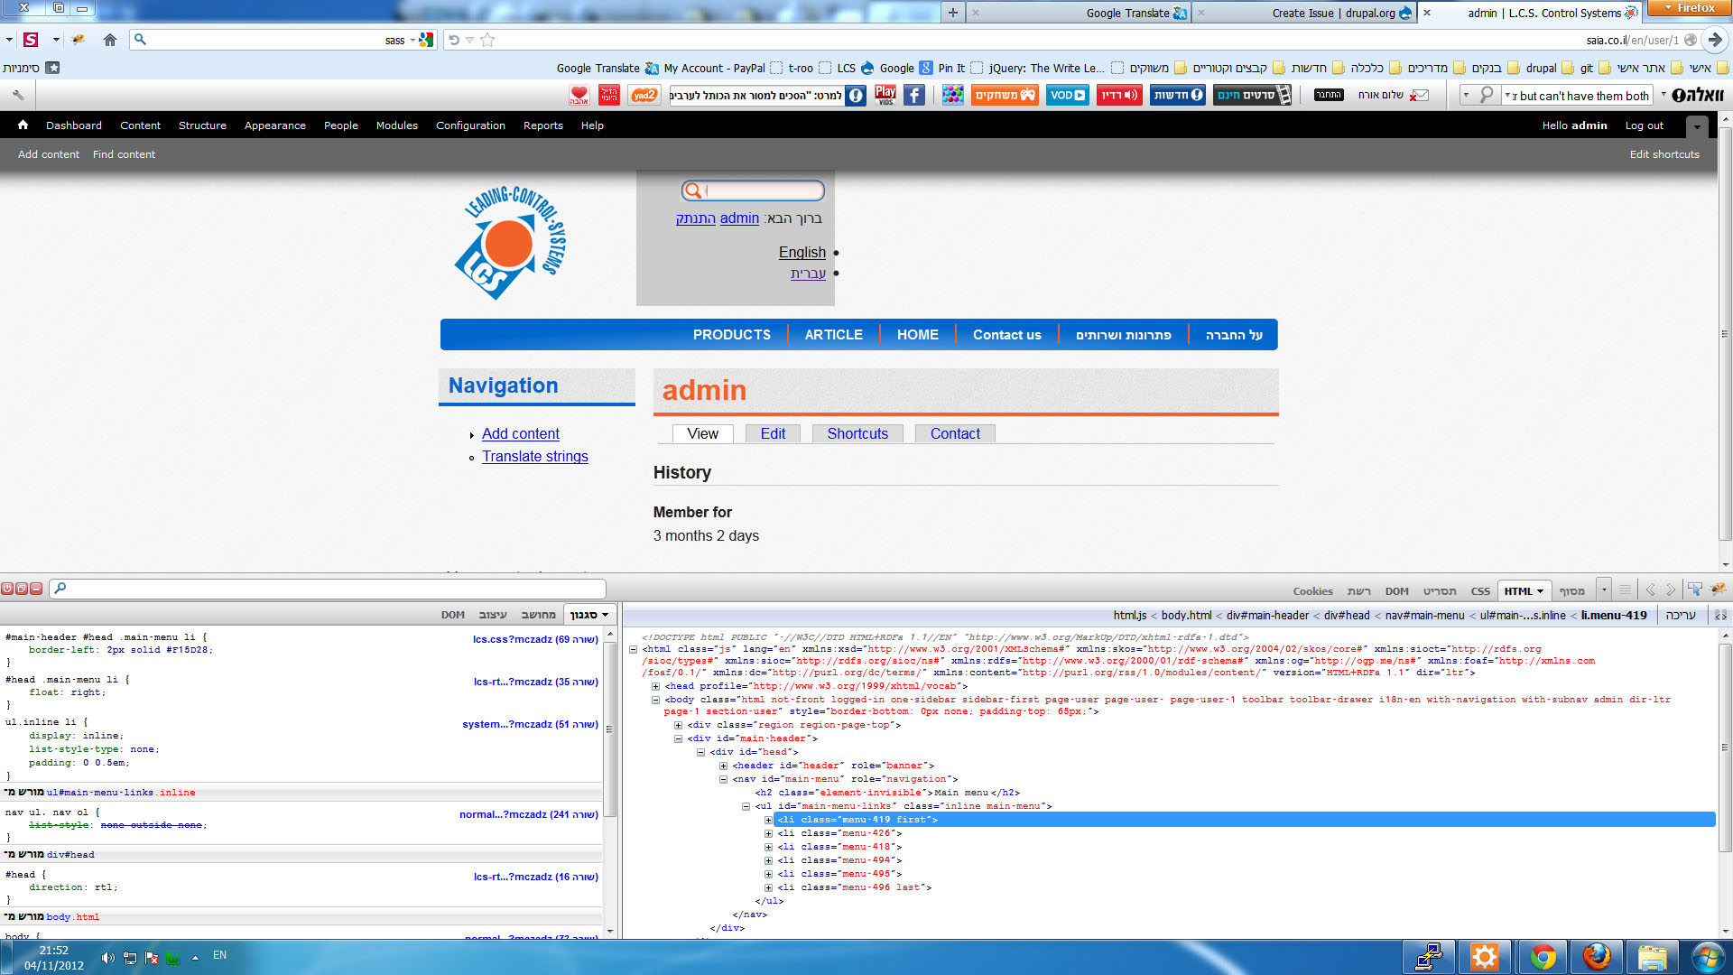
Task: Go to the browser home page icon
Action: 110,40
